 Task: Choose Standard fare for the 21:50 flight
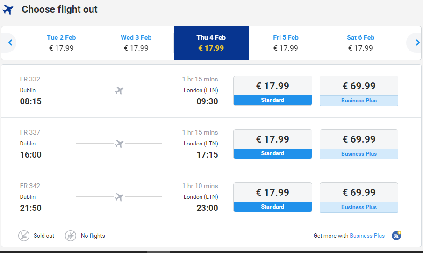click(272, 197)
